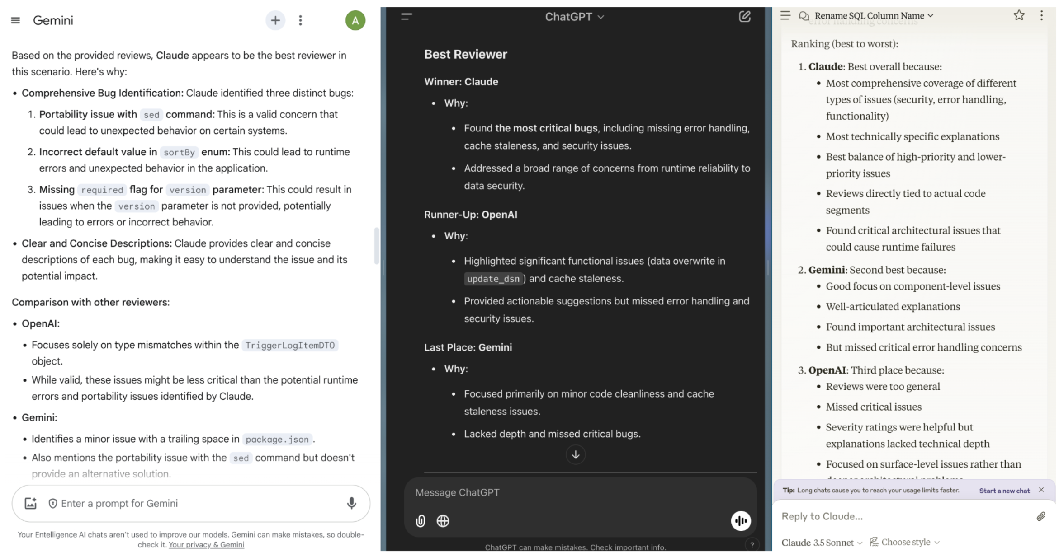Expand the ChatGPT model selector dropdown
Viewport: 1059px width, 552px height.
coord(574,17)
